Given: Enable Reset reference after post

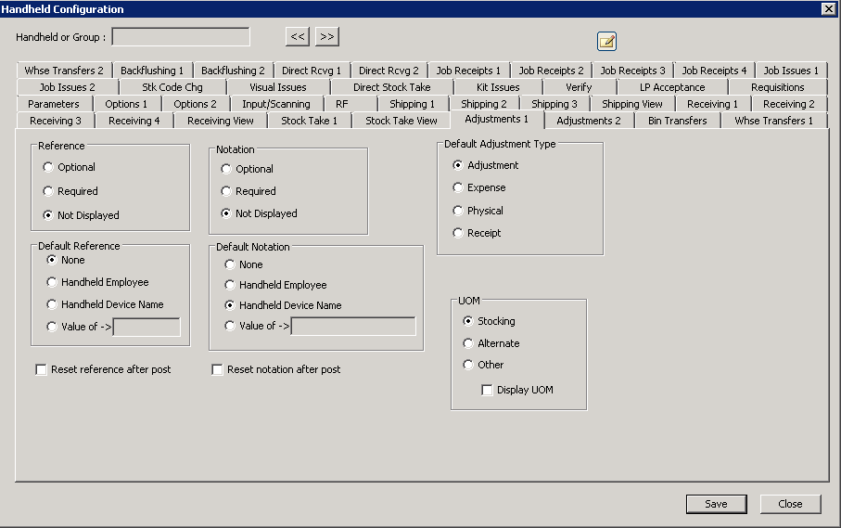Looking at the screenshot, I should click(41, 369).
